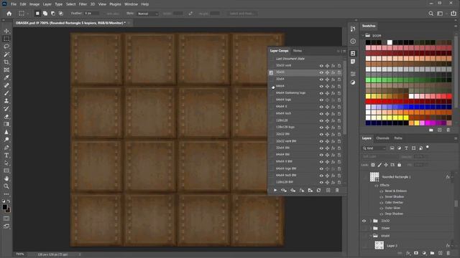460x258 pixels.
Task: Select the Frame tool
Action: pyautogui.click(x=6, y=70)
